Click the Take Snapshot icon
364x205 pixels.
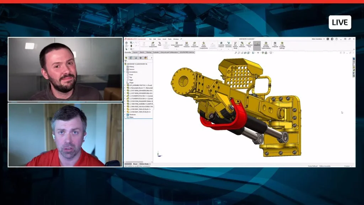pyautogui.click(x=275, y=44)
